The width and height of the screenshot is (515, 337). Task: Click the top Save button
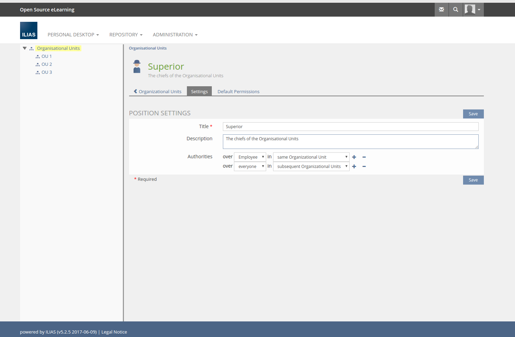(x=473, y=114)
